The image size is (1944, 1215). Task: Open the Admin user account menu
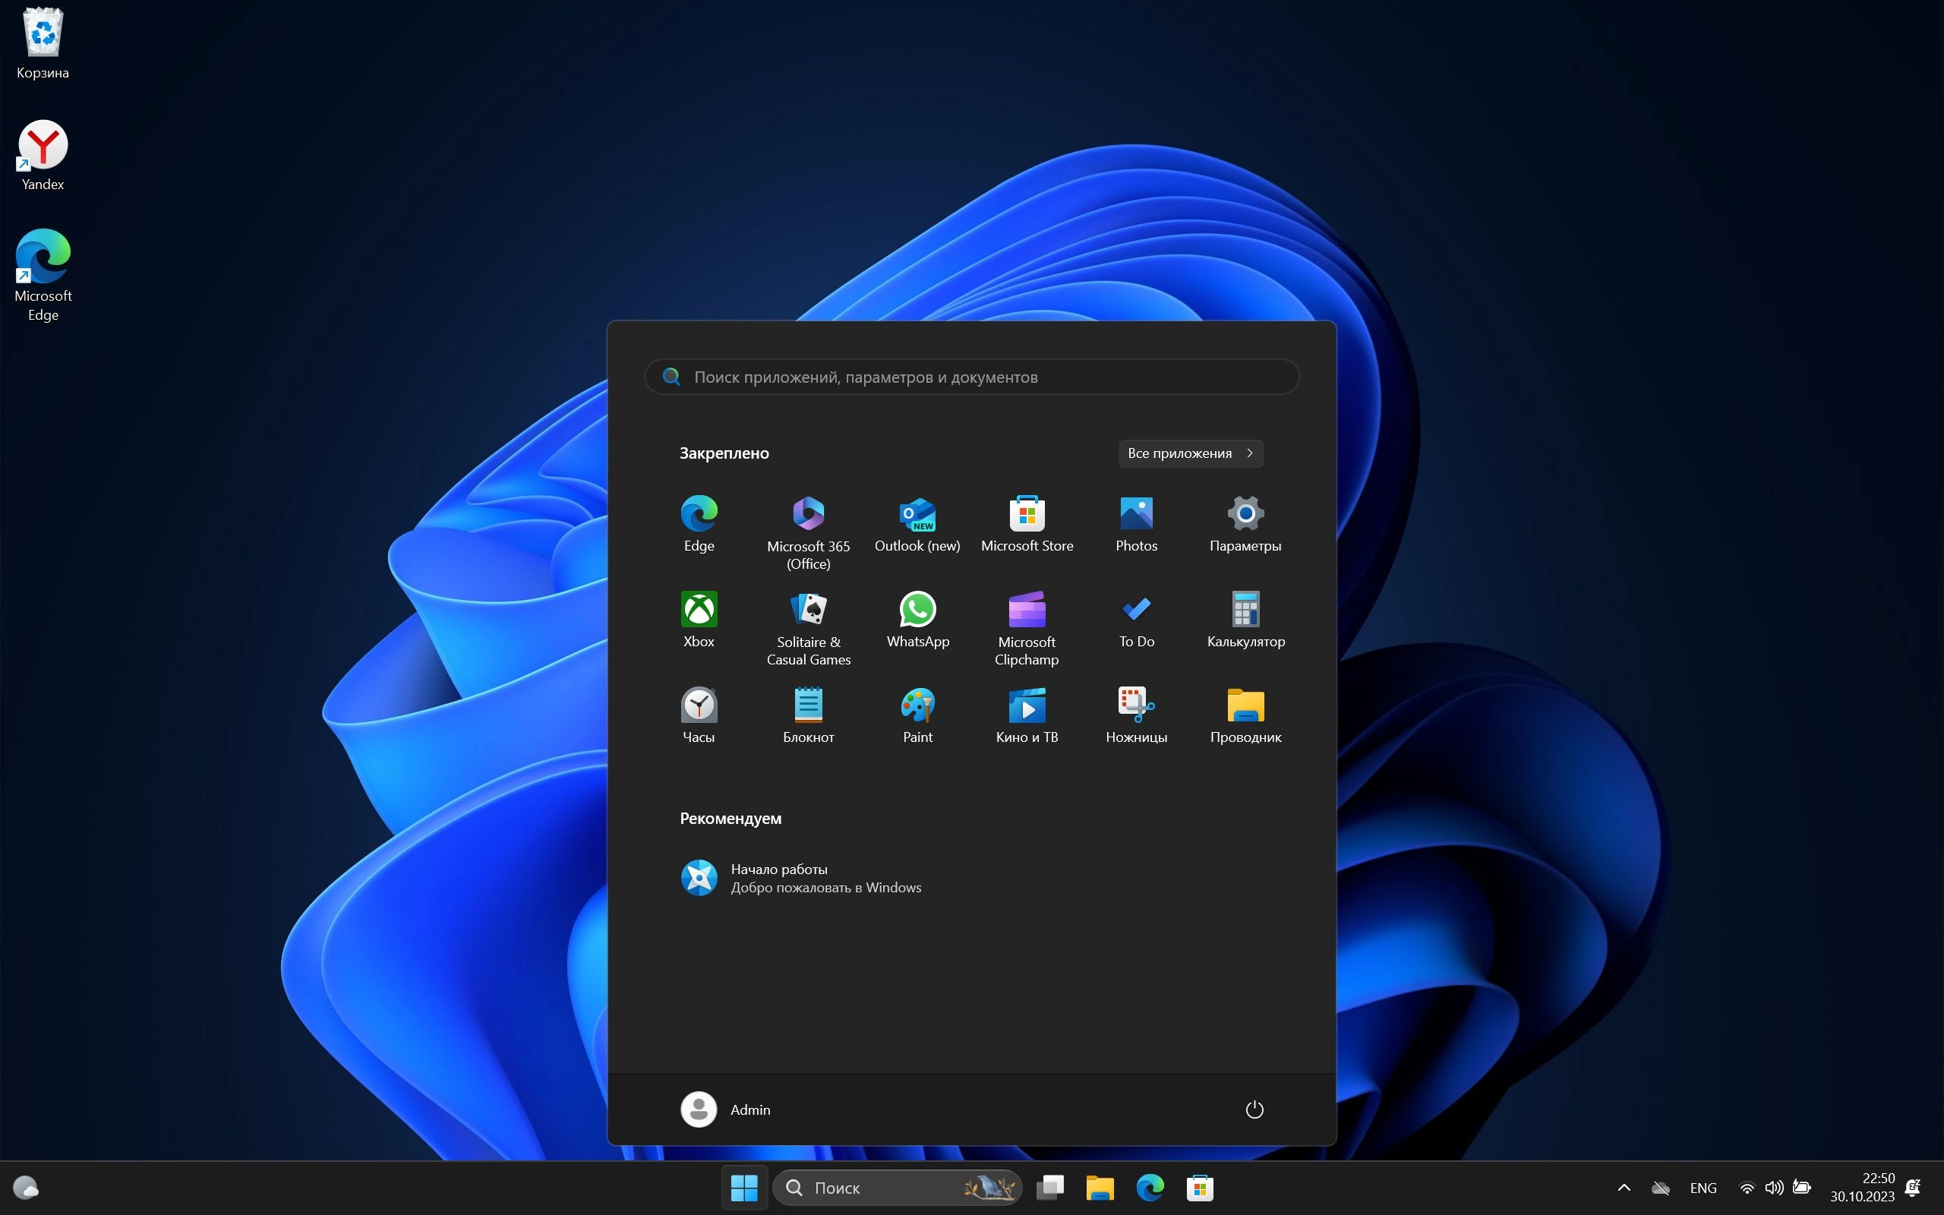[726, 1109]
